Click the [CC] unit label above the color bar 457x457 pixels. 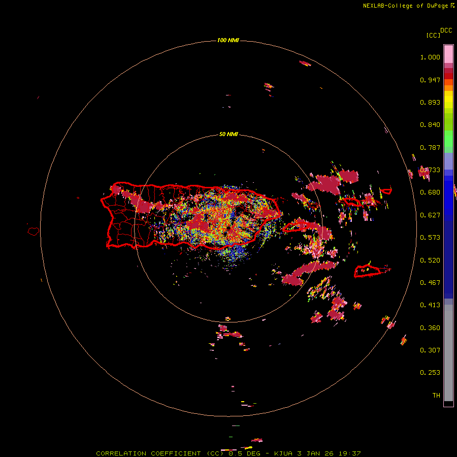tap(434, 35)
